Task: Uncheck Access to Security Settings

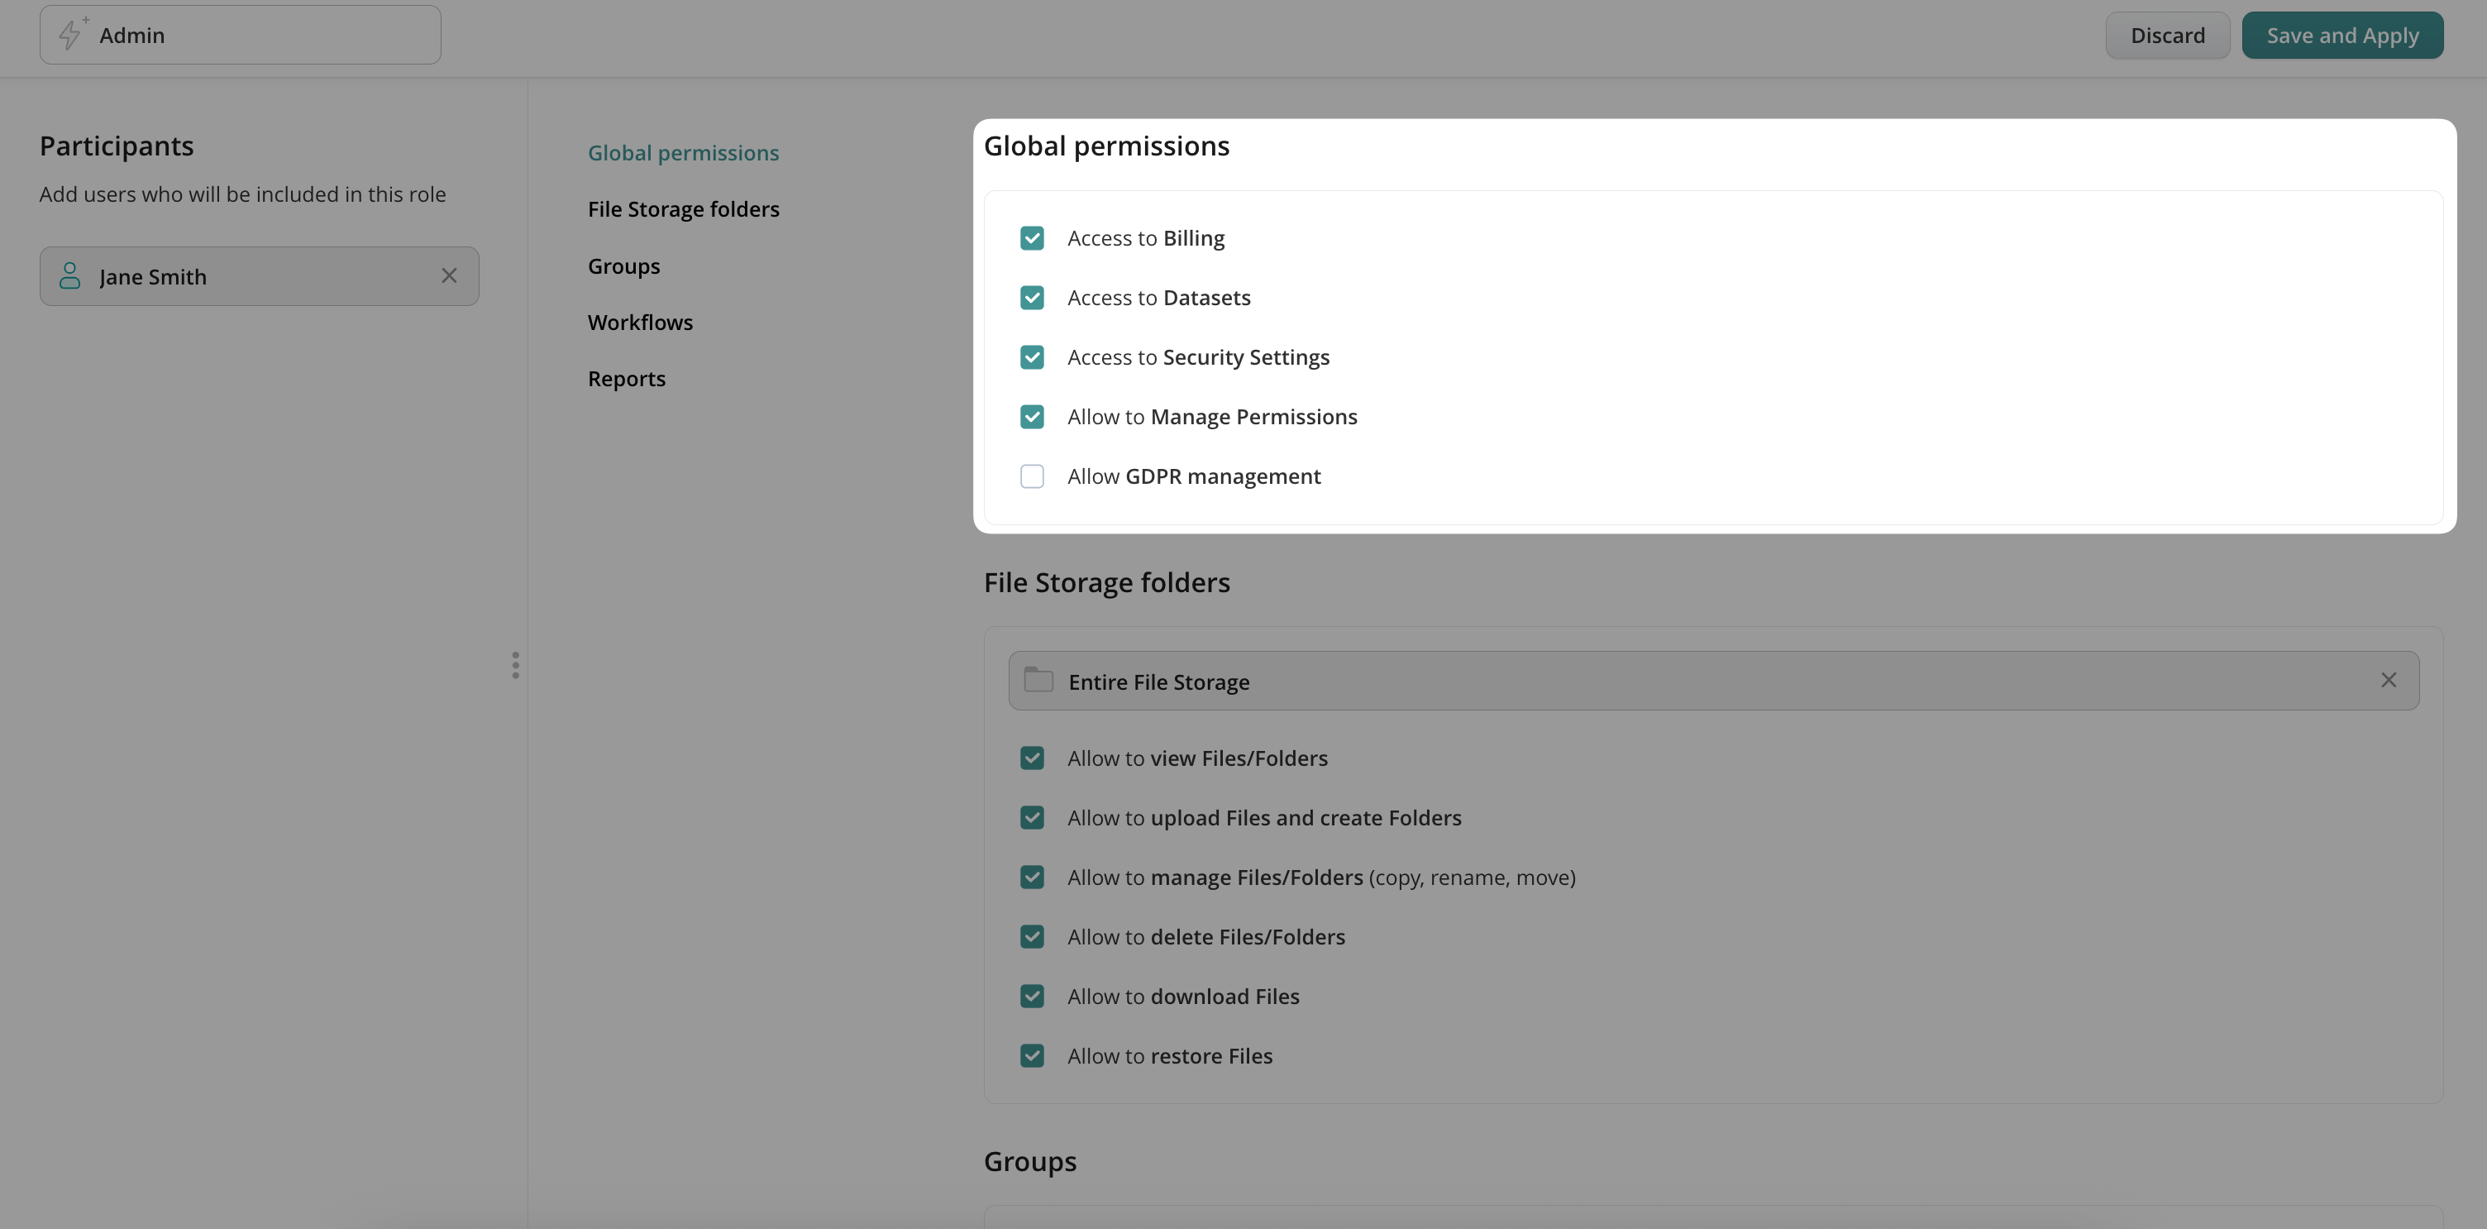Action: click(1031, 357)
